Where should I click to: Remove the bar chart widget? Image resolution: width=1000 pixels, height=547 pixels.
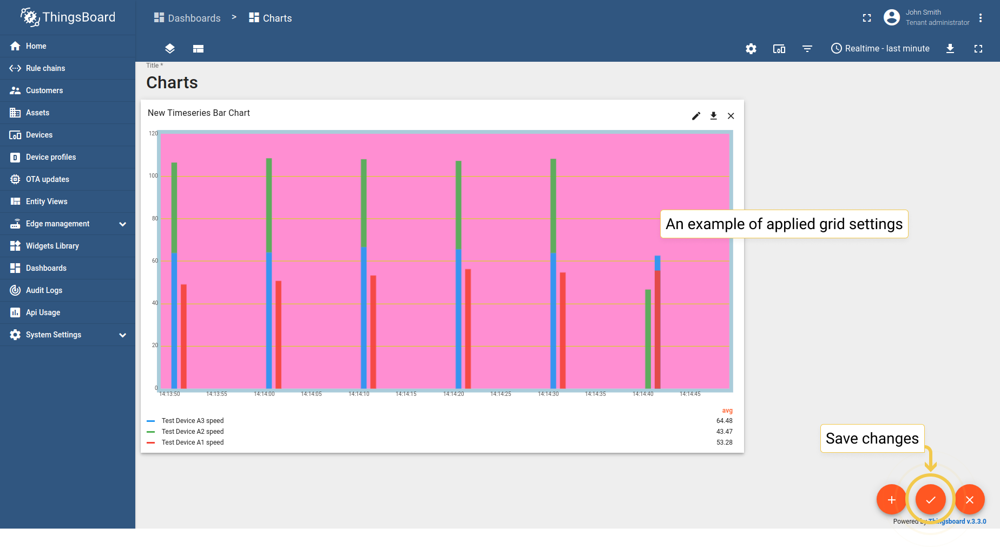click(731, 116)
